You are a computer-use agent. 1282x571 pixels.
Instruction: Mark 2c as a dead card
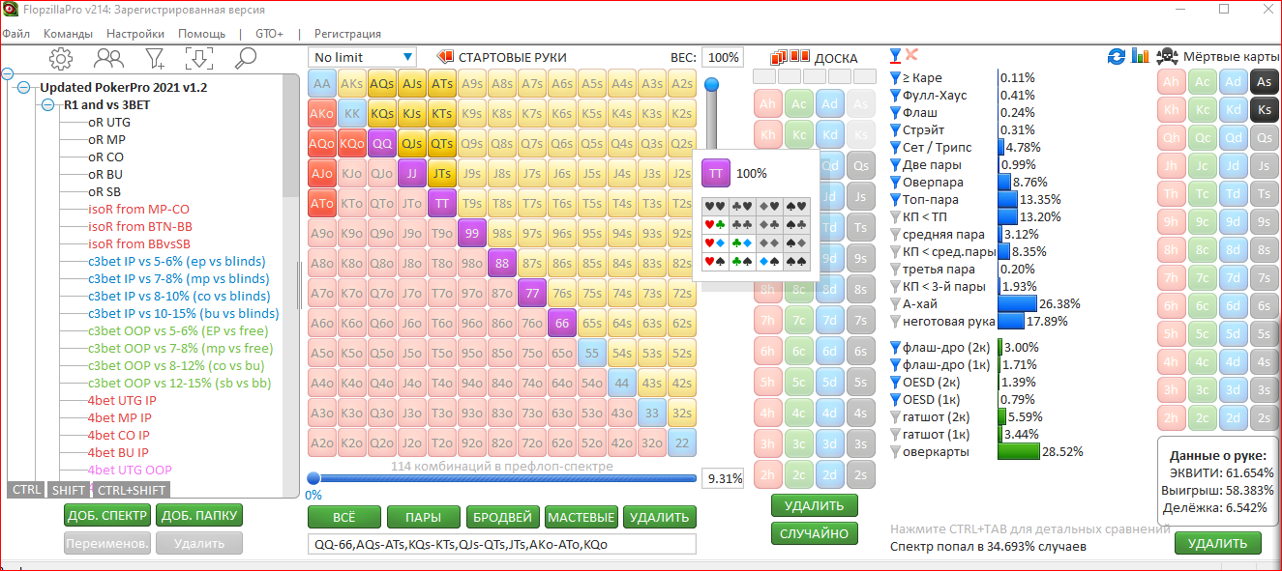(x=1203, y=418)
